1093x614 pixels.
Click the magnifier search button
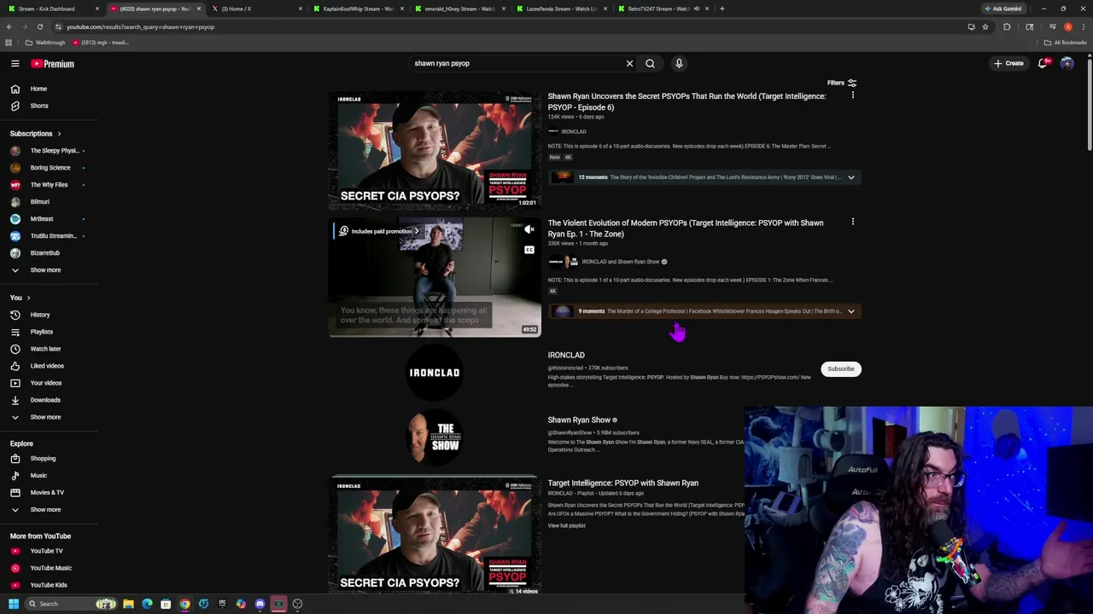pos(650,63)
